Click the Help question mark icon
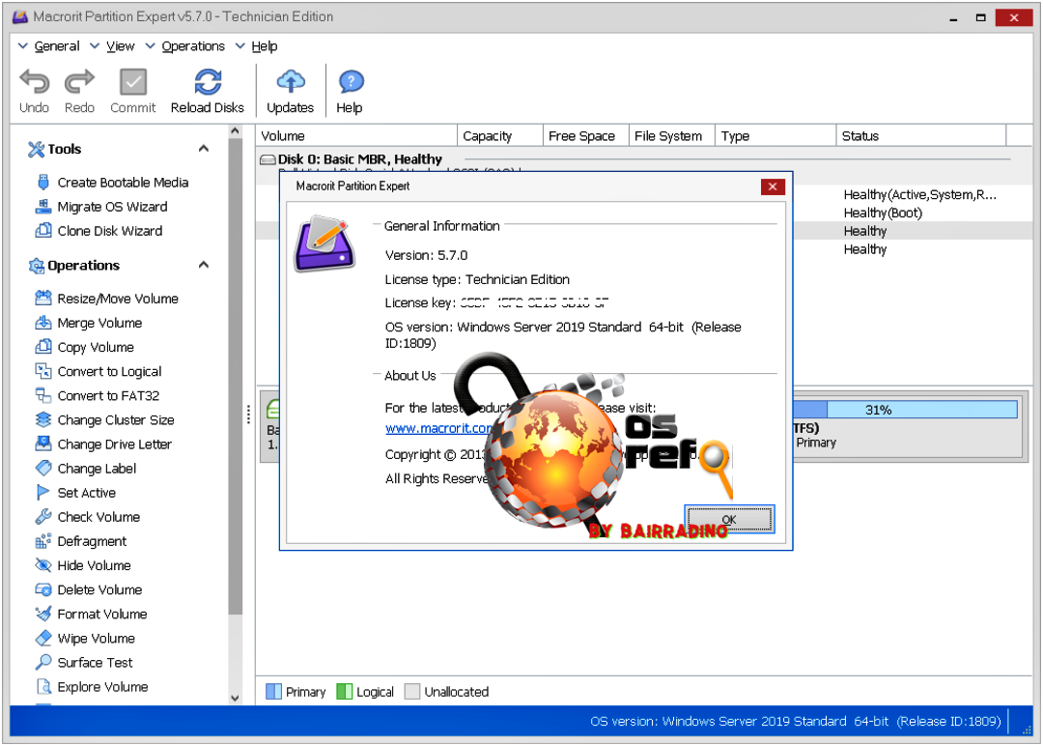Viewport: 1043px width, 745px height. pyautogui.click(x=351, y=82)
